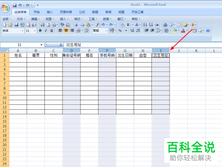Image resolution: width=222 pixels, height=167 pixels.
Task: Click the Save icon in classic toolbar
Action: point(16,25)
